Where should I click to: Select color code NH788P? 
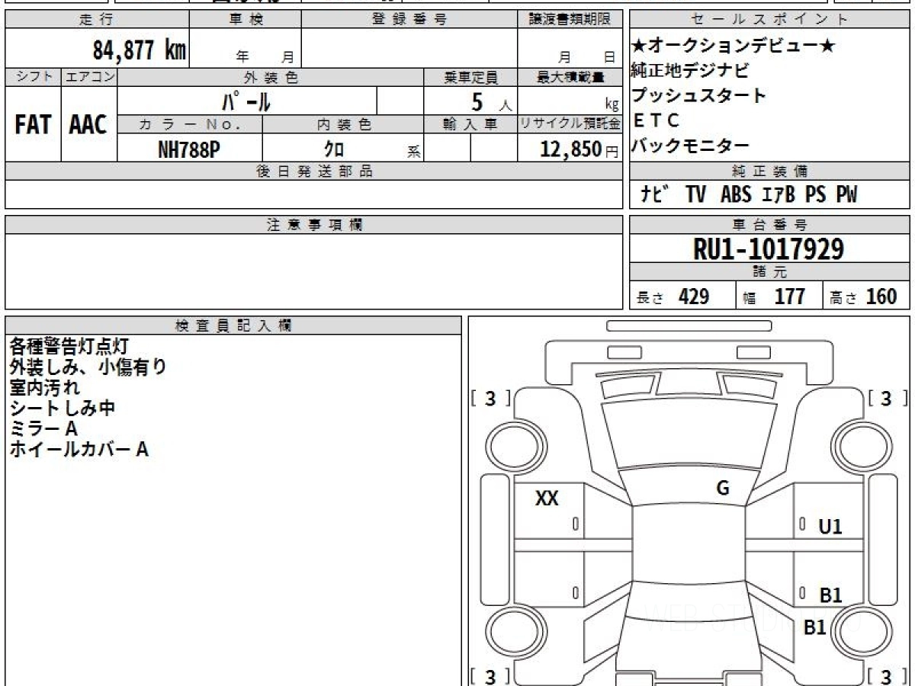coord(189,149)
